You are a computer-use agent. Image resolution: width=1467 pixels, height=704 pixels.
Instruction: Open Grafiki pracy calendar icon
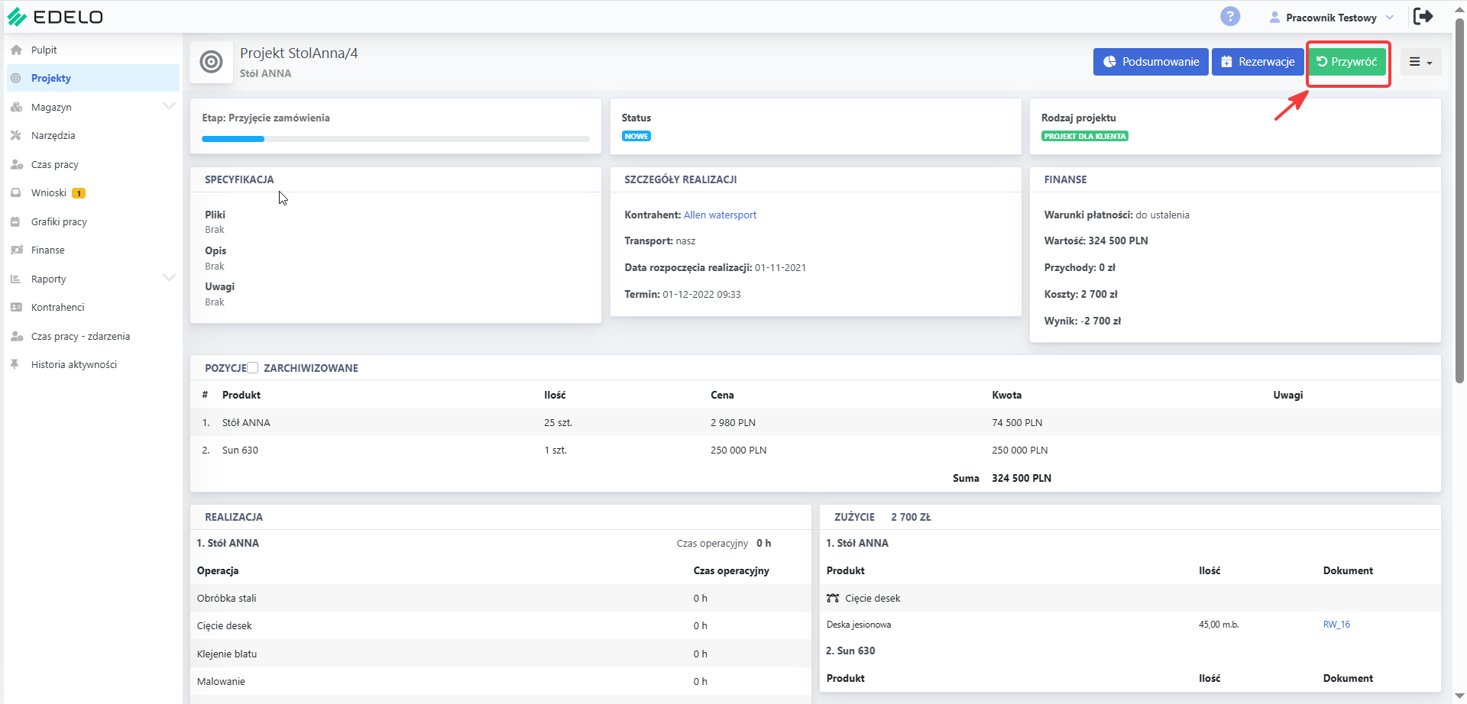click(x=15, y=221)
